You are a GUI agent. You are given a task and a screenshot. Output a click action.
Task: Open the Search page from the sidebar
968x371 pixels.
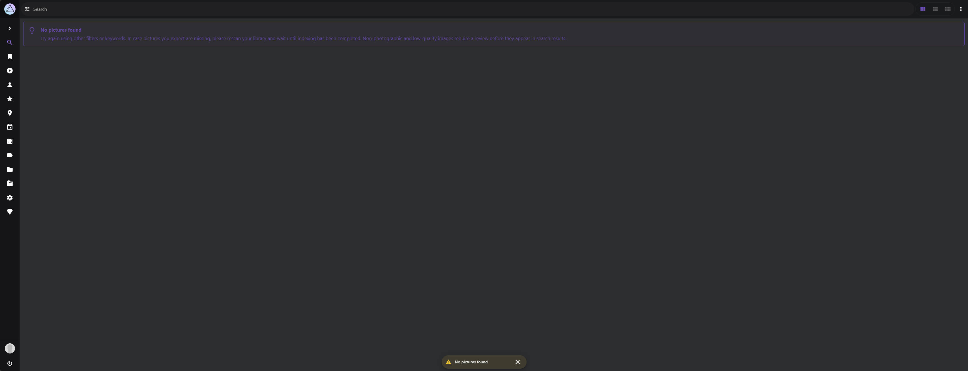[10, 42]
